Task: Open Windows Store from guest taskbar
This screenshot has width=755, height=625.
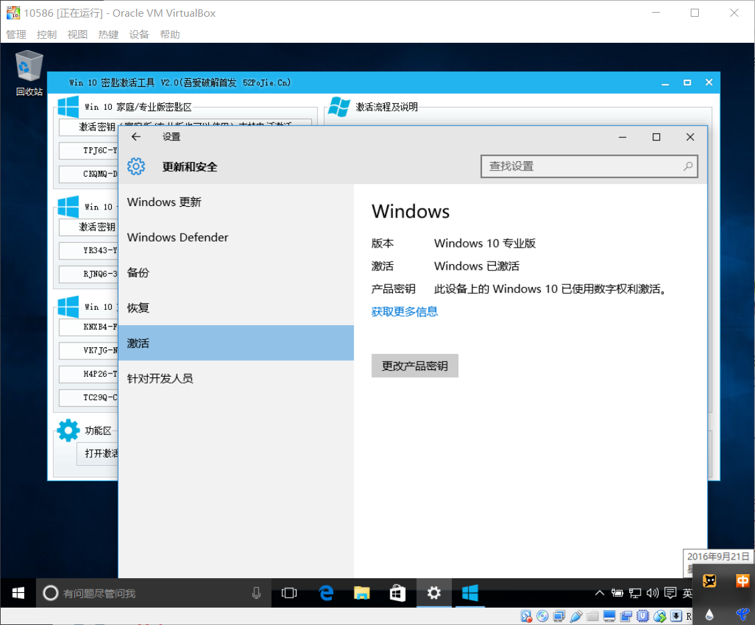Action: coord(398,594)
